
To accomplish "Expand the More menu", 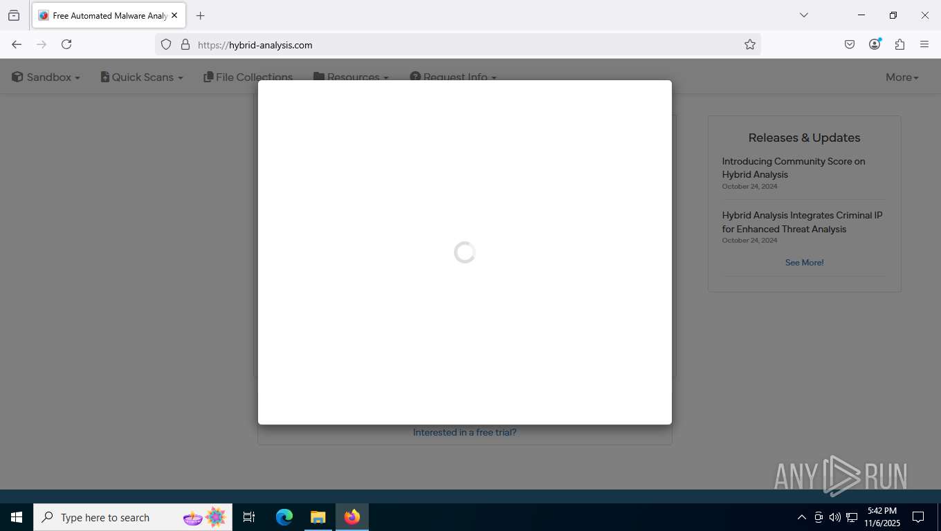I will (x=902, y=77).
